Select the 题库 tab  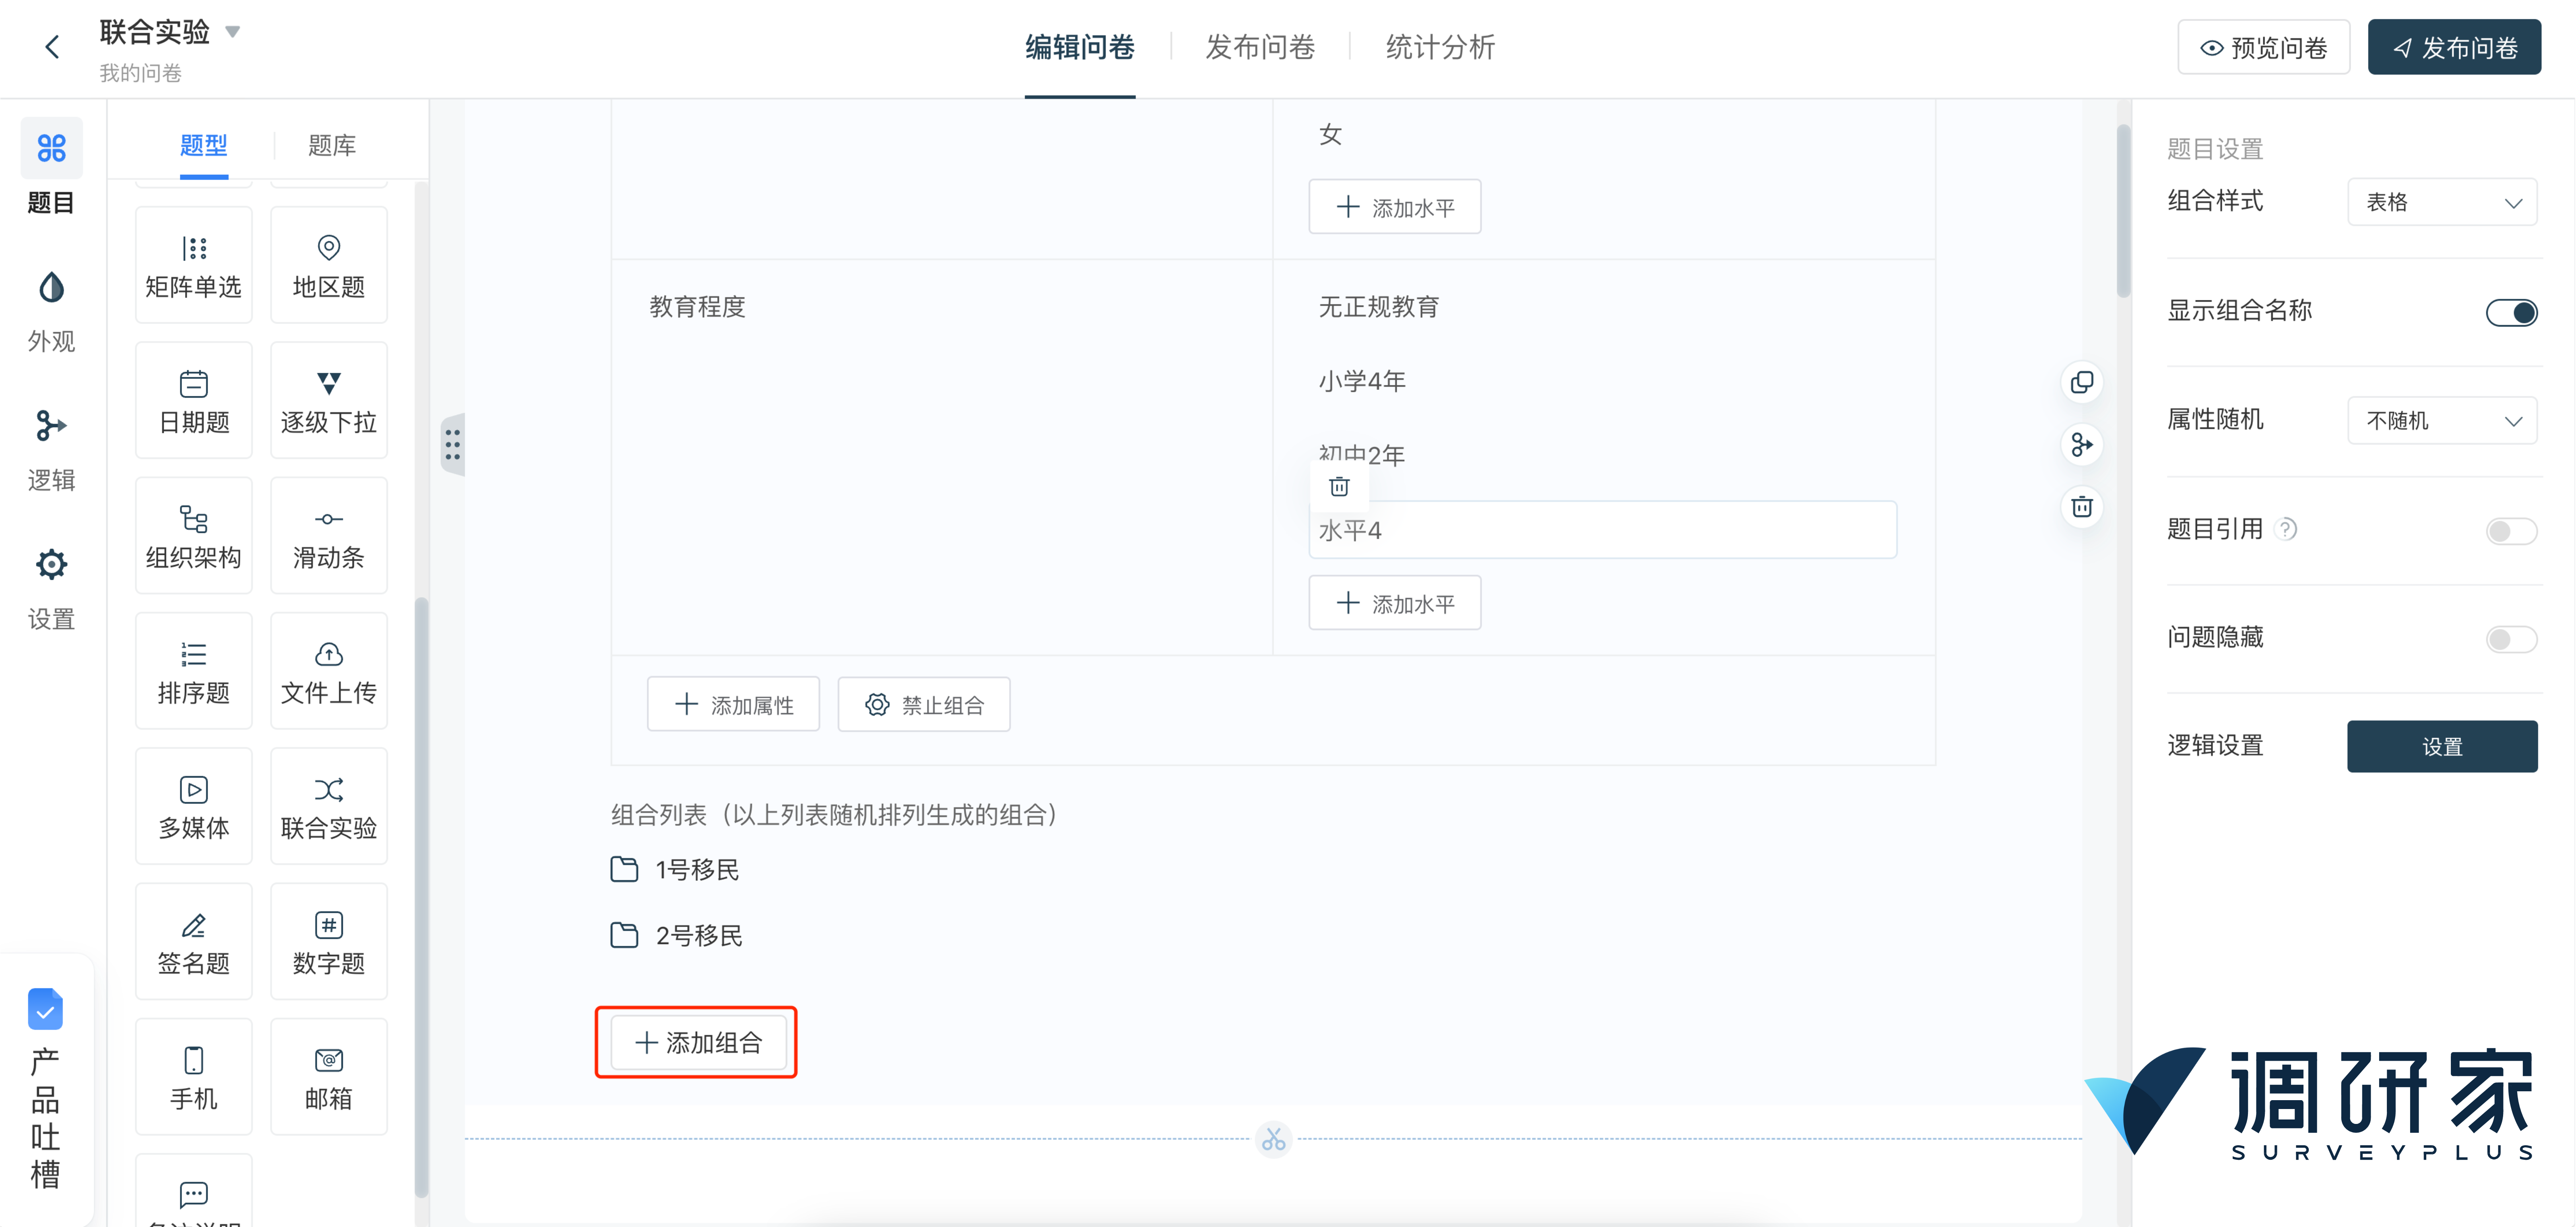(332, 146)
